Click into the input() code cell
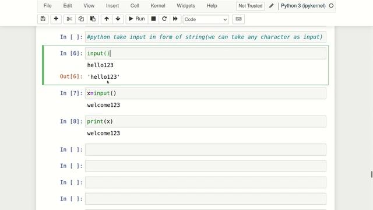 (x=206, y=53)
